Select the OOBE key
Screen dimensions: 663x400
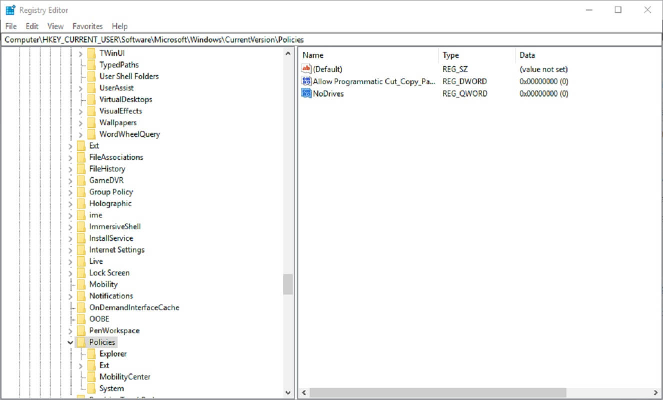[99, 319]
